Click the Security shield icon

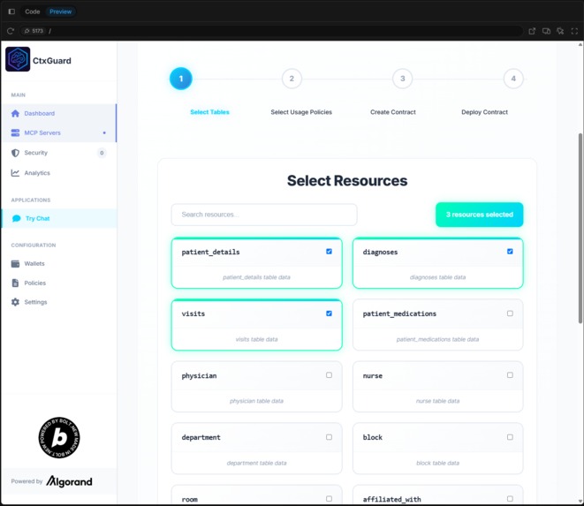click(x=15, y=153)
